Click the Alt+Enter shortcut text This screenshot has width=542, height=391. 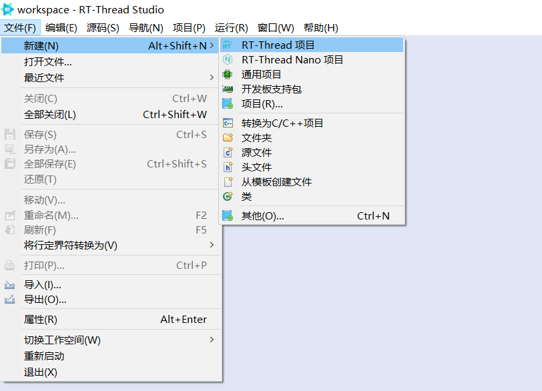click(184, 320)
